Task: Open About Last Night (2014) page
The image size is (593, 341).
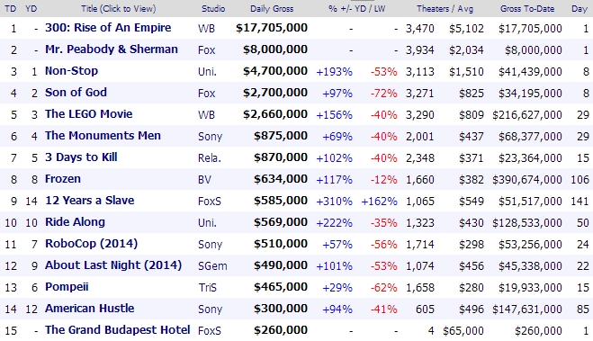Action: [113, 265]
